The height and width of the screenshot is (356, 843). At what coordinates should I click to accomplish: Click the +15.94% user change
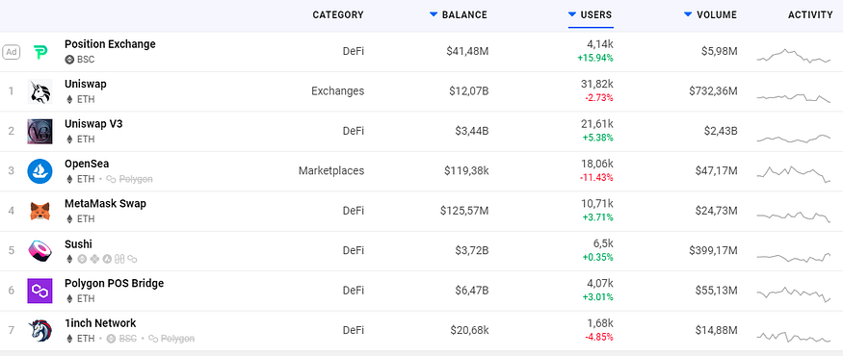(x=595, y=58)
